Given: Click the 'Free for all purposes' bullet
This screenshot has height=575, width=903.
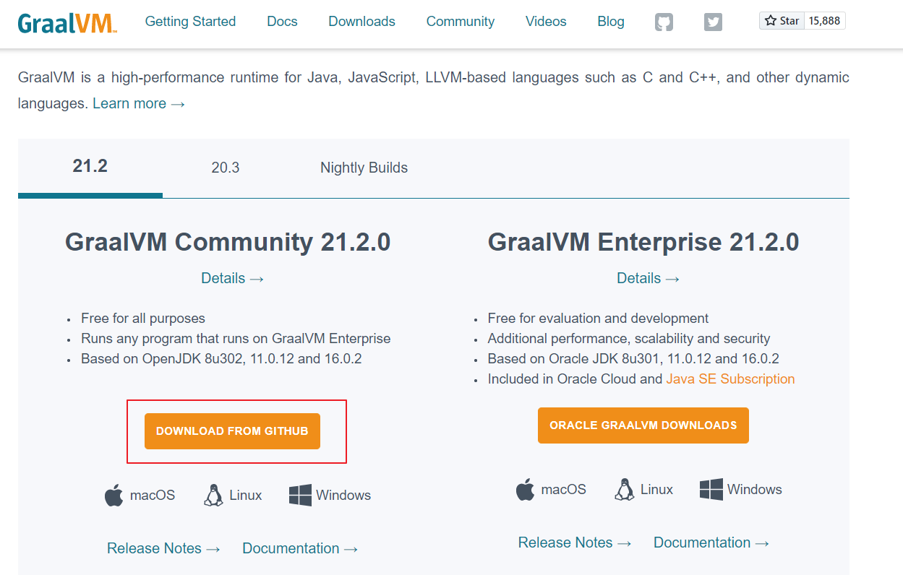Looking at the screenshot, I should click(143, 319).
